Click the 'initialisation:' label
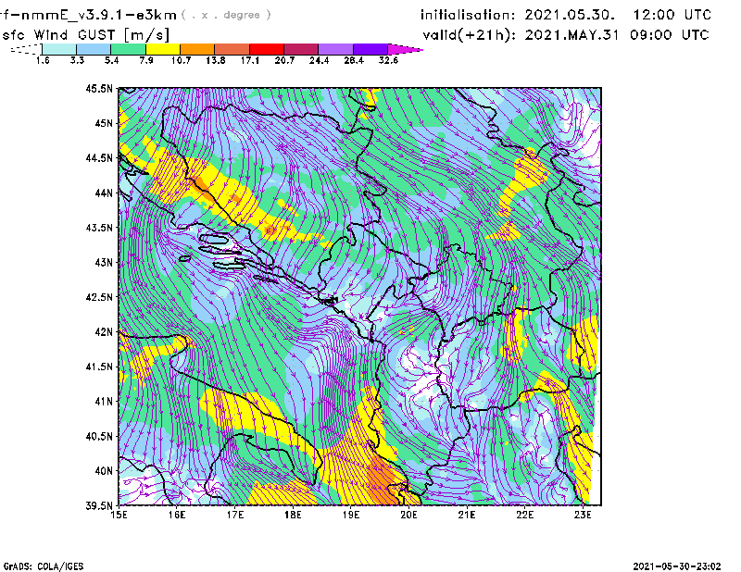Viewport: 741px width, 572px height. pos(468,15)
